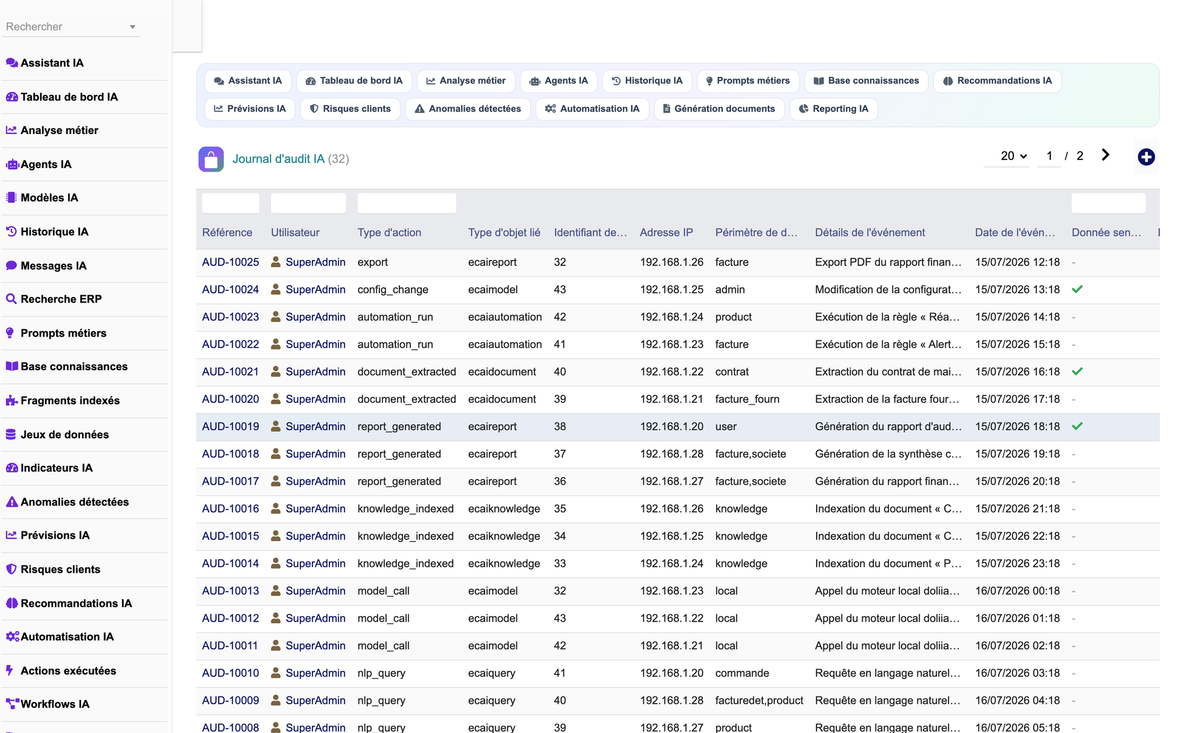Go to next page with the arrow
1185x733 pixels.
click(x=1105, y=155)
